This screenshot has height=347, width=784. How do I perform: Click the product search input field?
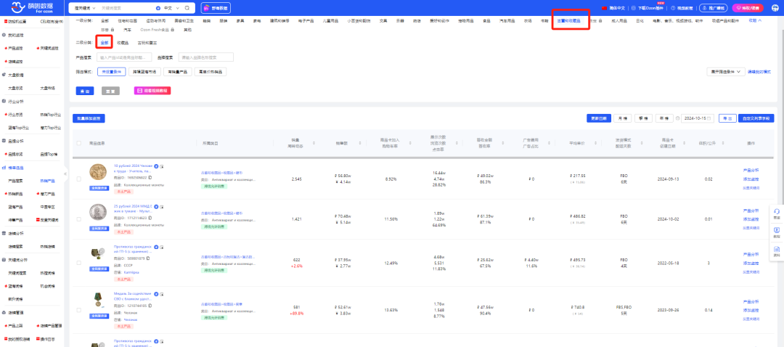coord(123,57)
